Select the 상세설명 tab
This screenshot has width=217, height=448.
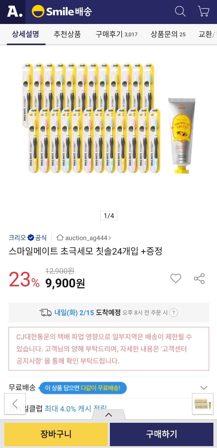(x=26, y=34)
